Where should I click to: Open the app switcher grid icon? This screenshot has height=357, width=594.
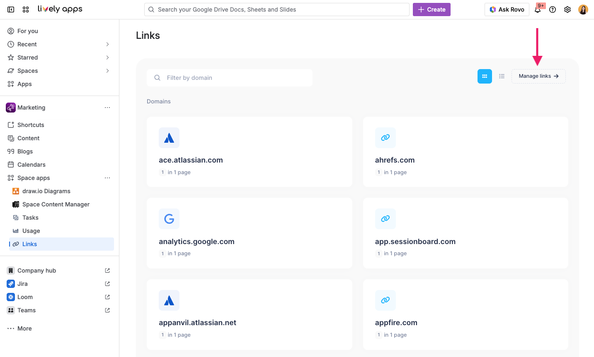(26, 9)
